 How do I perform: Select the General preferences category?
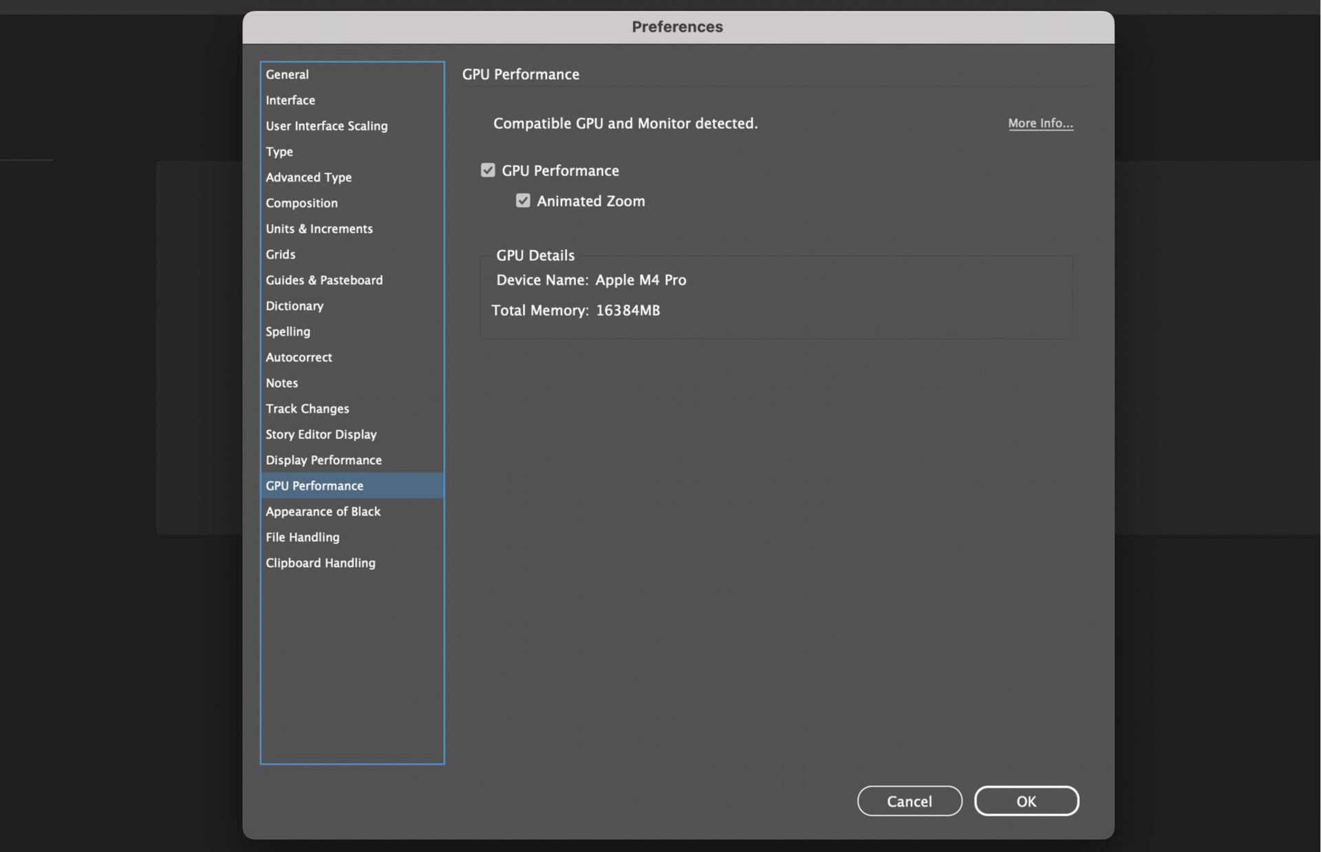coord(287,74)
